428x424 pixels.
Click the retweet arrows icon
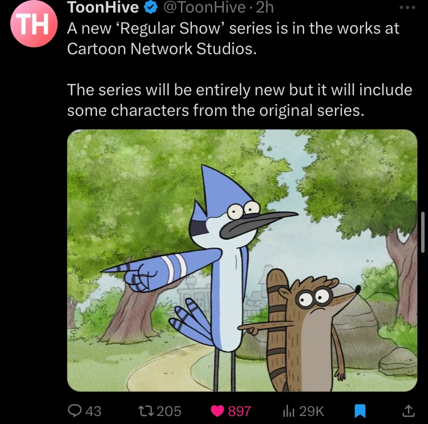[146, 411]
